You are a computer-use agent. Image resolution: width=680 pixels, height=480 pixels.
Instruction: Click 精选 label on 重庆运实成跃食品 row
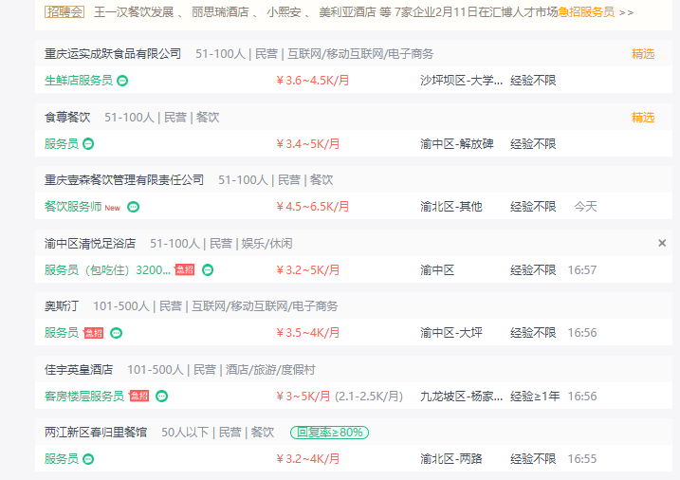[643, 54]
